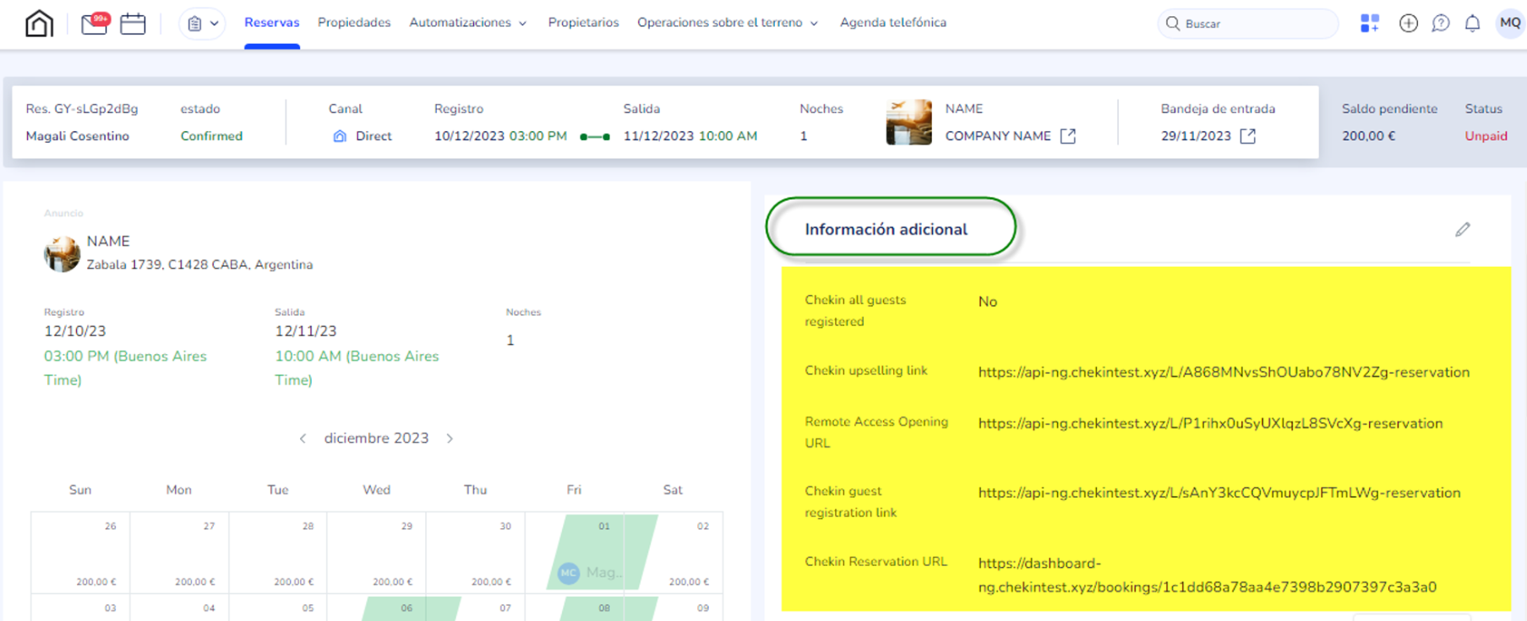
Task: Open the help chat bubble icon
Action: tap(1440, 24)
